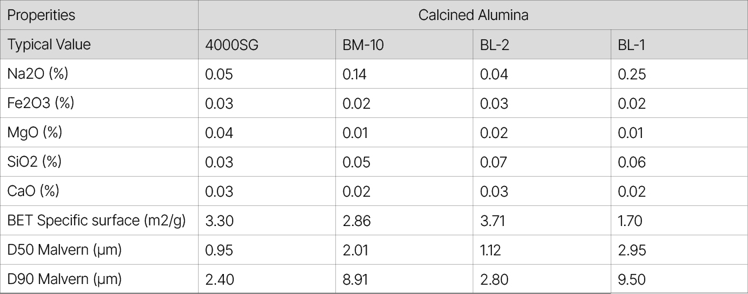
Task: Select the 8.91 D90 value for BM-10
Action: click(x=355, y=279)
